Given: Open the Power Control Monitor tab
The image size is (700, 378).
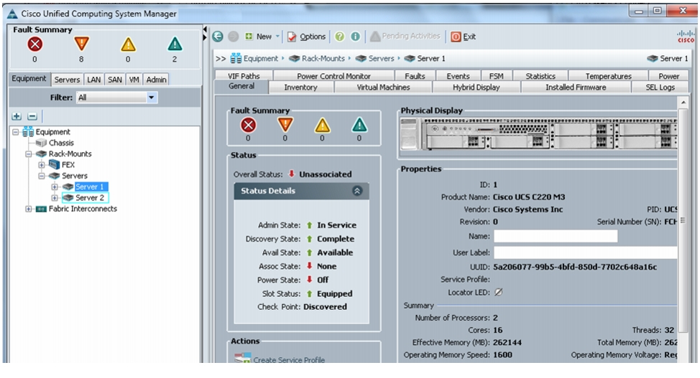Looking at the screenshot, I should point(333,76).
